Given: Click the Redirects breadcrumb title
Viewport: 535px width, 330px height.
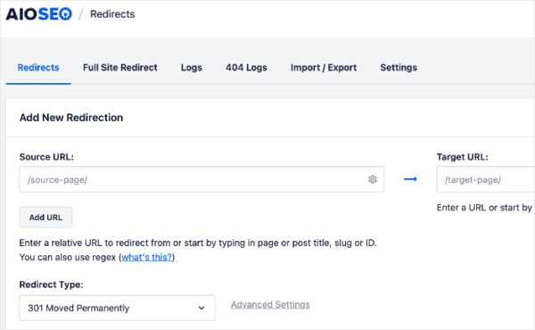Looking at the screenshot, I should (112, 14).
